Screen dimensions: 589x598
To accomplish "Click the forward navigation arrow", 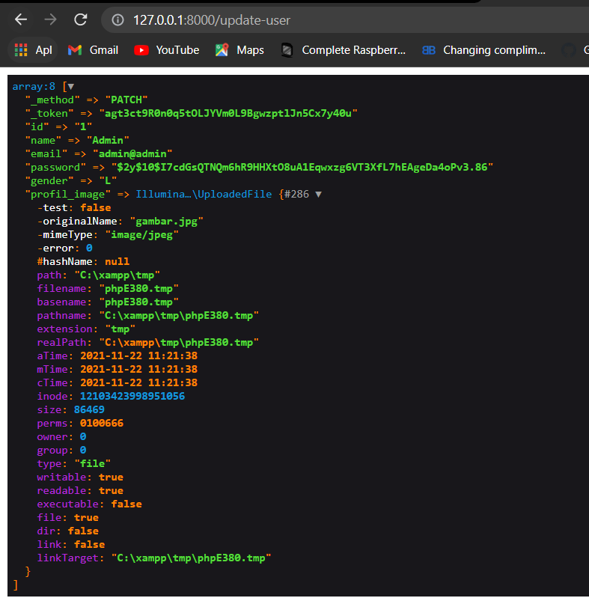I will 50,19.
